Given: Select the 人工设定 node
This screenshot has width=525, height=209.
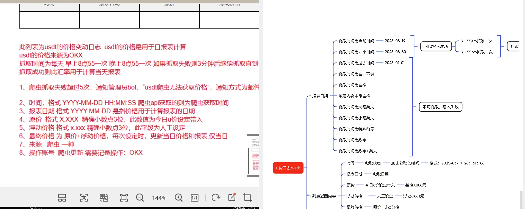Looking at the screenshot, I should tap(385, 196).
